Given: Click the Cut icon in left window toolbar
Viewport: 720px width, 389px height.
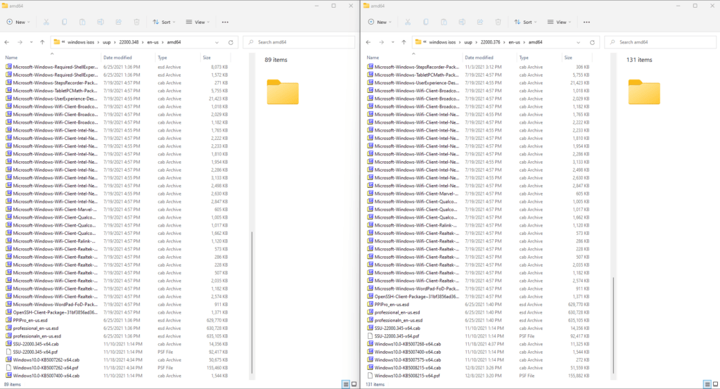Looking at the screenshot, I should point(46,22).
